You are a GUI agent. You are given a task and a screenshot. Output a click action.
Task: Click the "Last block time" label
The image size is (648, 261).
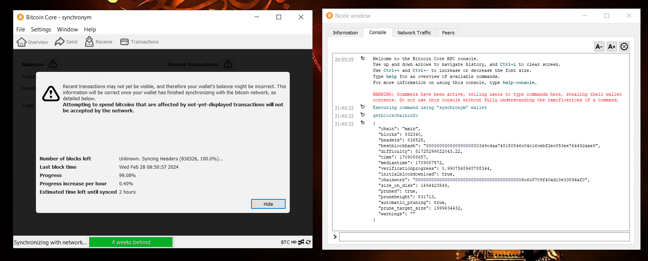(x=58, y=167)
